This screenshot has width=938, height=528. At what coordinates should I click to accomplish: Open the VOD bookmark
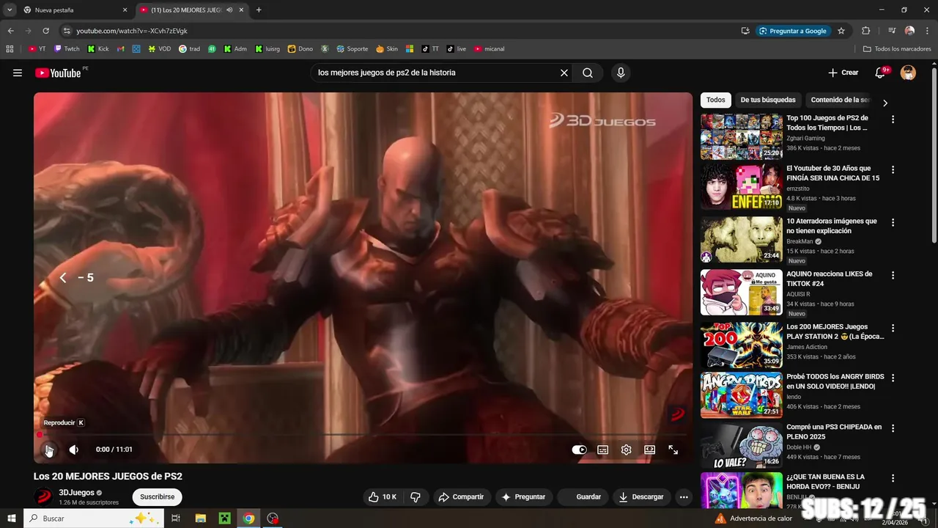pos(159,49)
